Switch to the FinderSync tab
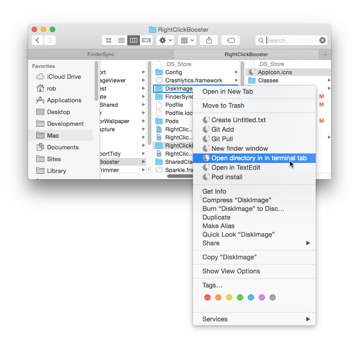 (101, 54)
